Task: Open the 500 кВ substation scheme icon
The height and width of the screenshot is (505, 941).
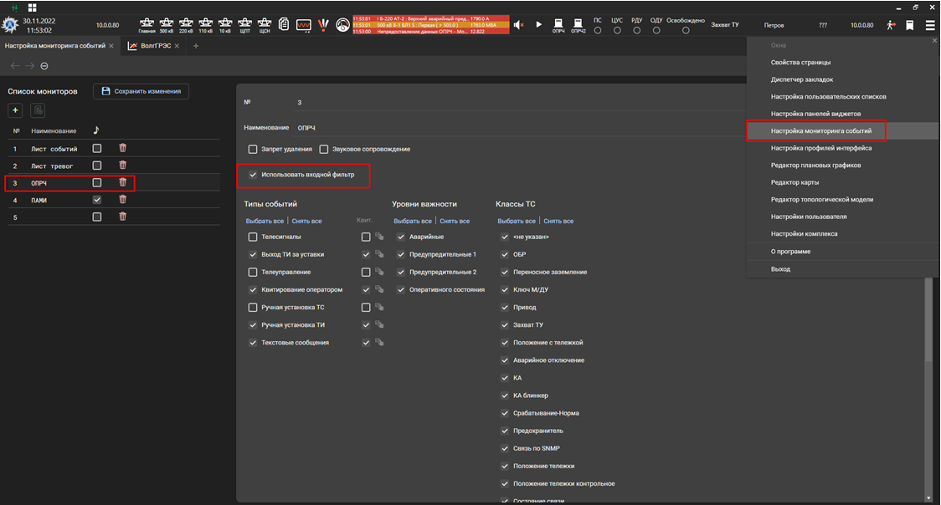Action: tap(167, 23)
